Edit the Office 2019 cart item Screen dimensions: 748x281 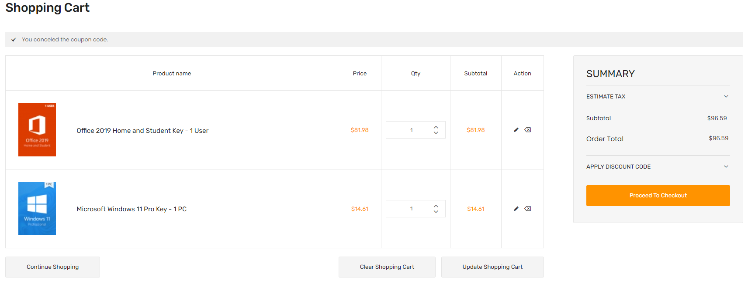(516, 130)
